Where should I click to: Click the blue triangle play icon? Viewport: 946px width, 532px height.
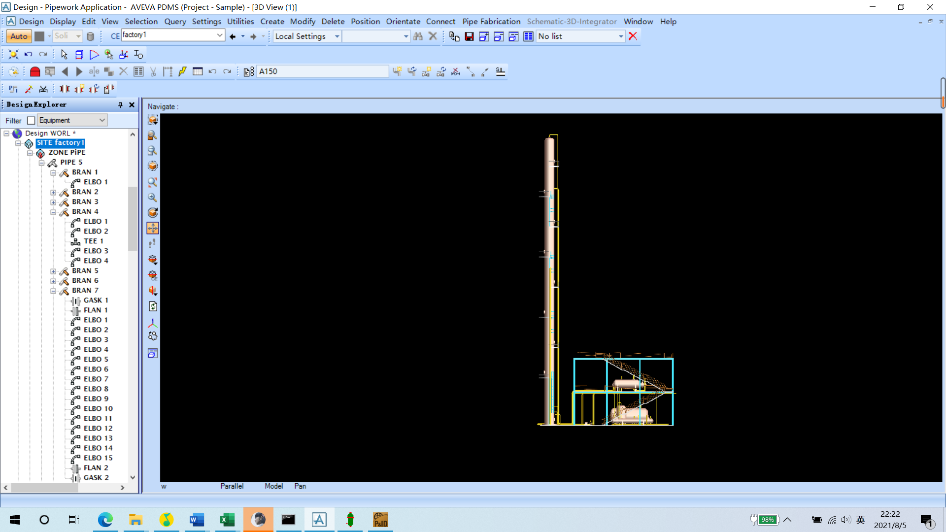[x=94, y=54]
